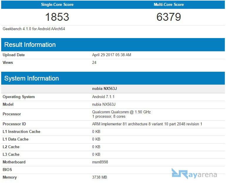Select the Operating System label
The height and width of the screenshot is (183, 226).
point(19,97)
